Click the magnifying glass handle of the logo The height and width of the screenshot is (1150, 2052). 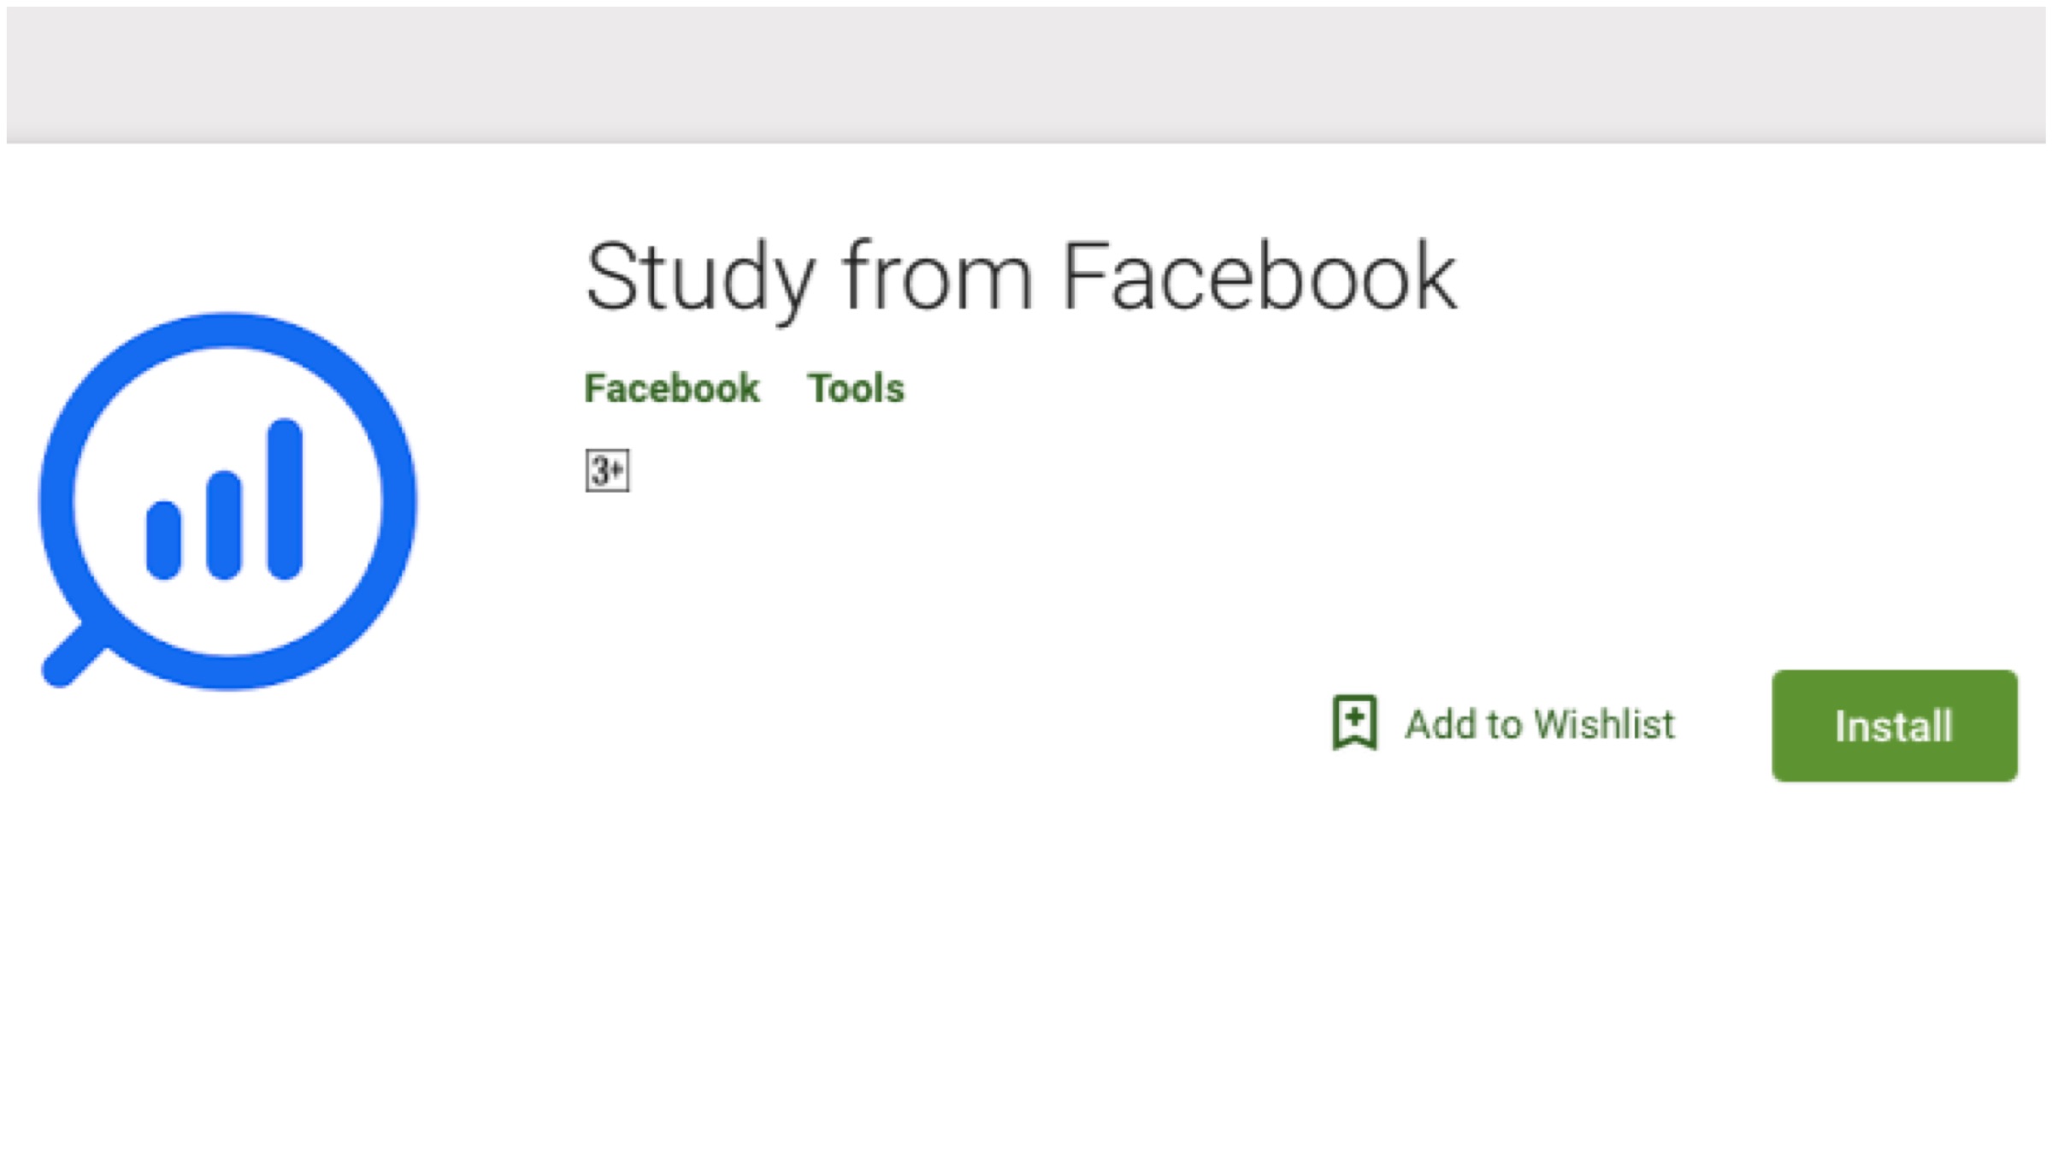coord(72,657)
